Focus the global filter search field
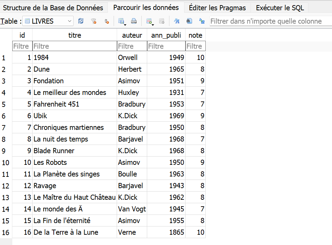 (x=270, y=21)
